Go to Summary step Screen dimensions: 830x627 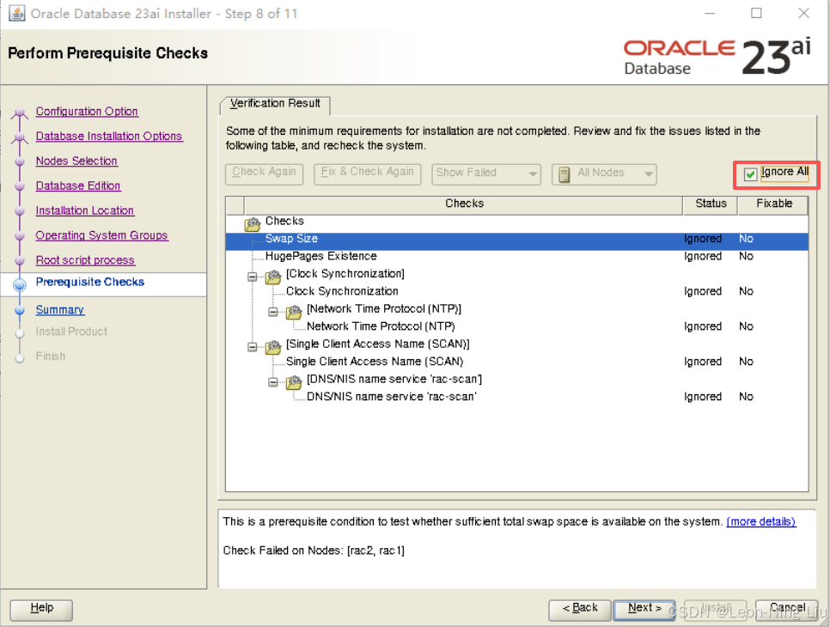60,310
